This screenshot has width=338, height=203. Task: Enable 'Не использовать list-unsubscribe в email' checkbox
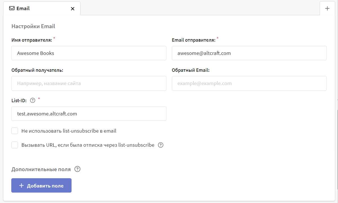15,131
